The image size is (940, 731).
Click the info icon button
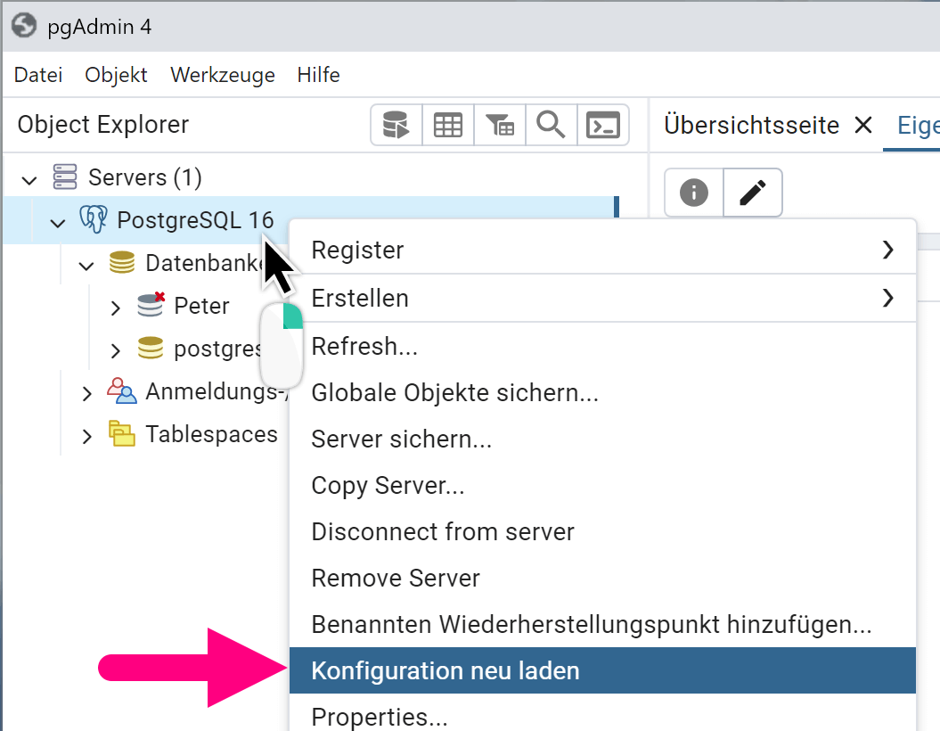pos(694,193)
